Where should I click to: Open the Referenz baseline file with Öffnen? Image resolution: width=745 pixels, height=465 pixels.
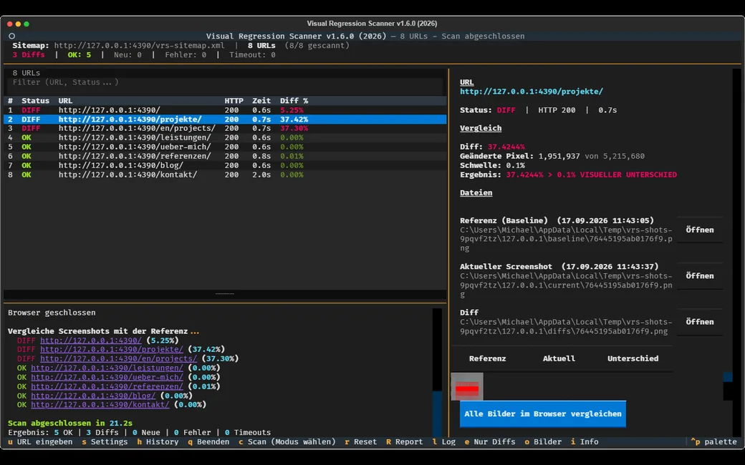[700, 230]
